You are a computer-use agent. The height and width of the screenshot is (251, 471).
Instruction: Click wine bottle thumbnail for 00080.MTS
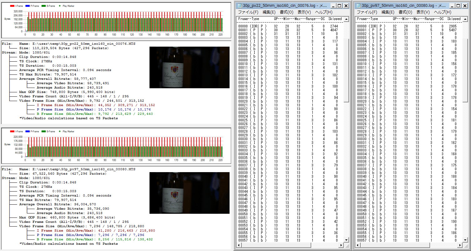(x=189, y=193)
